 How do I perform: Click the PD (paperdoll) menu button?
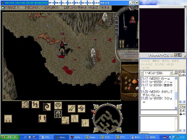[28, 8]
